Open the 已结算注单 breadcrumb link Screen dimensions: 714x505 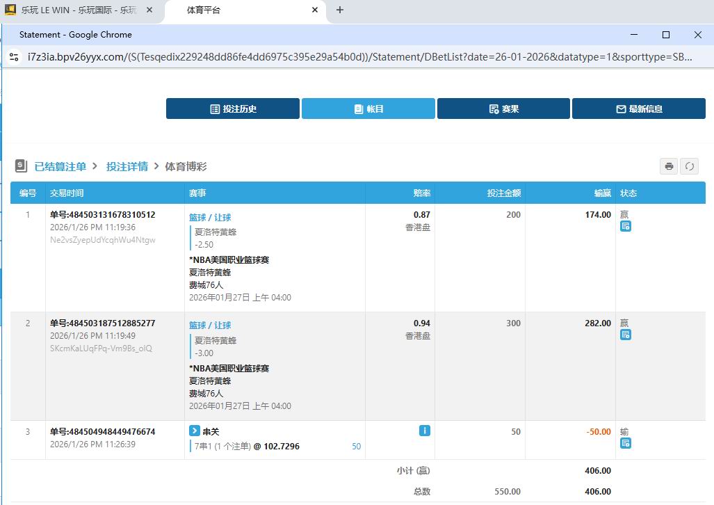[60, 166]
